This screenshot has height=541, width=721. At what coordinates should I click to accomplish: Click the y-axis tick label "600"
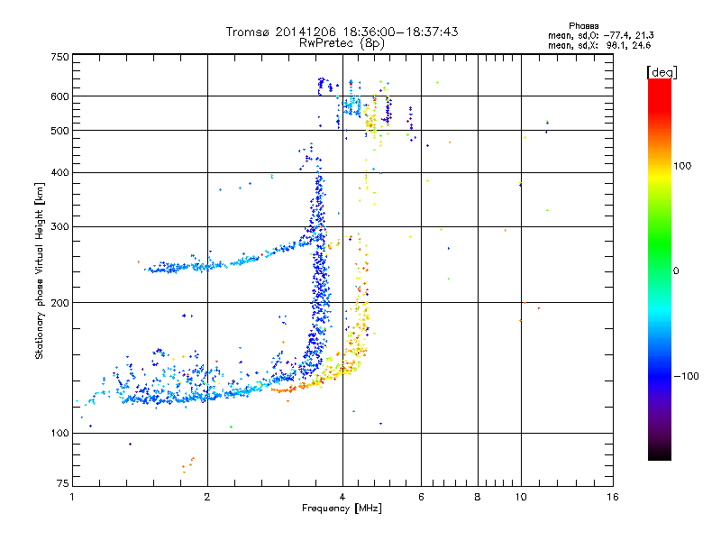[x=59, y=96]
